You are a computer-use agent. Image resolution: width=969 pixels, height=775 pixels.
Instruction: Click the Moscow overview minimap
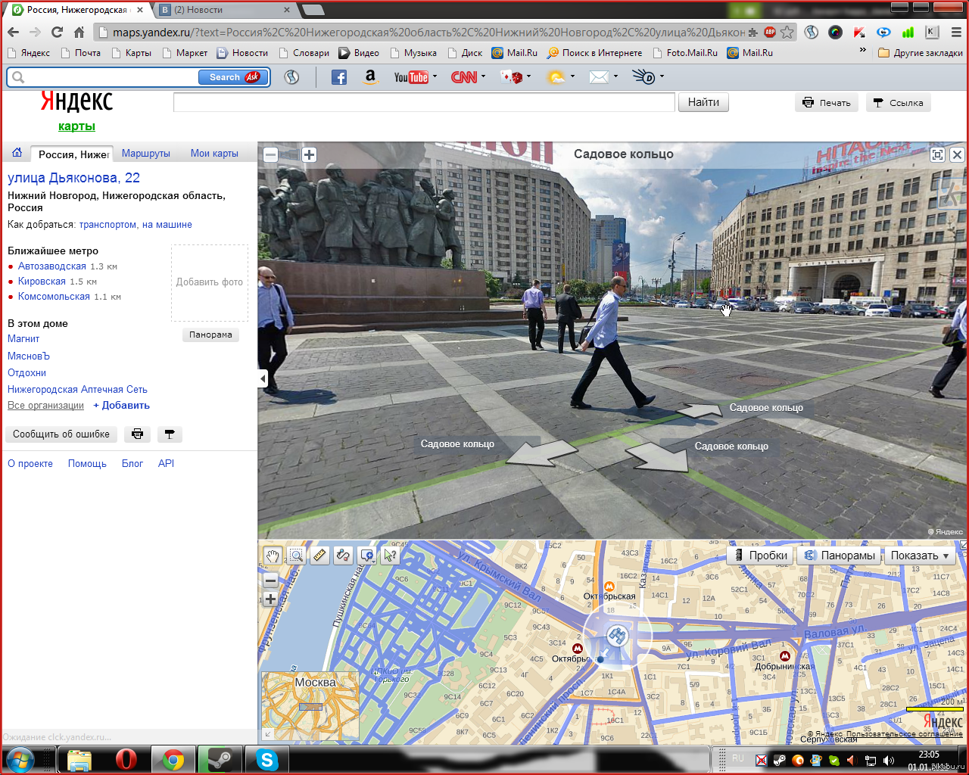[x=310, y=707]
